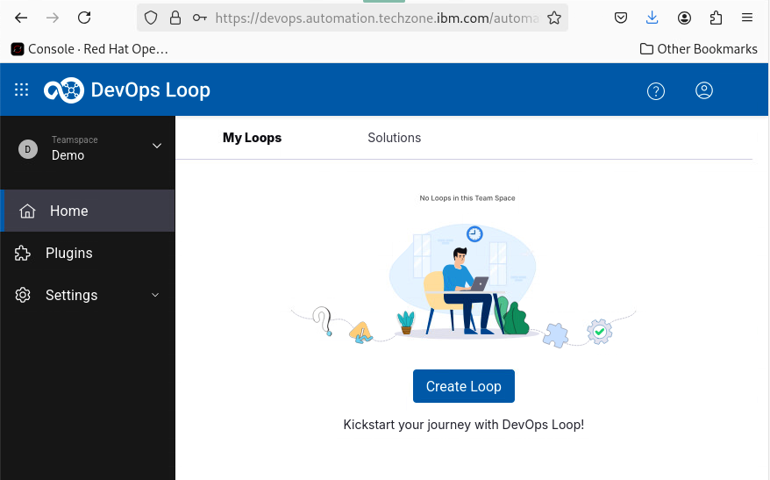
Task: Click the browser forward arrow
Action: [53, 18]
